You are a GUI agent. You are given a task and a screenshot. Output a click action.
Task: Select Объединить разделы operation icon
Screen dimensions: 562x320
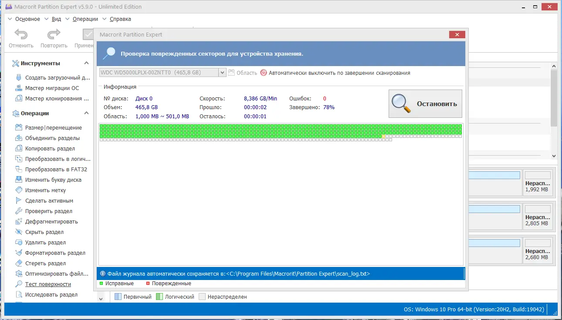[x=18, y=138]
